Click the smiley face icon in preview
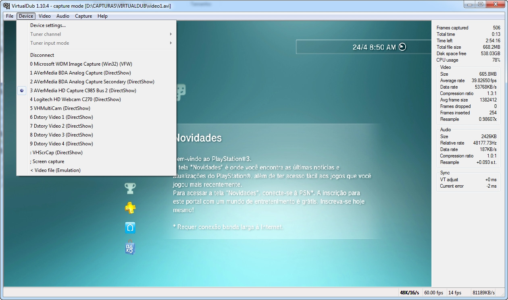Viewport: 508px width, 300px height. point(181,92)
